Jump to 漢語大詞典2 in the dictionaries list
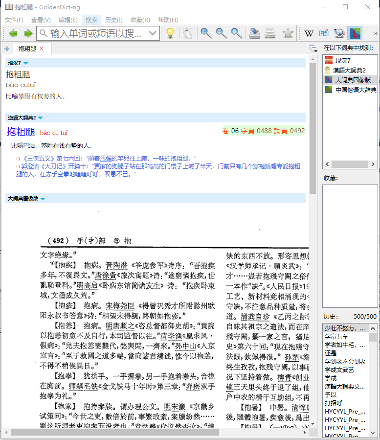Screen dimensions: 380x440 [349, 70]
